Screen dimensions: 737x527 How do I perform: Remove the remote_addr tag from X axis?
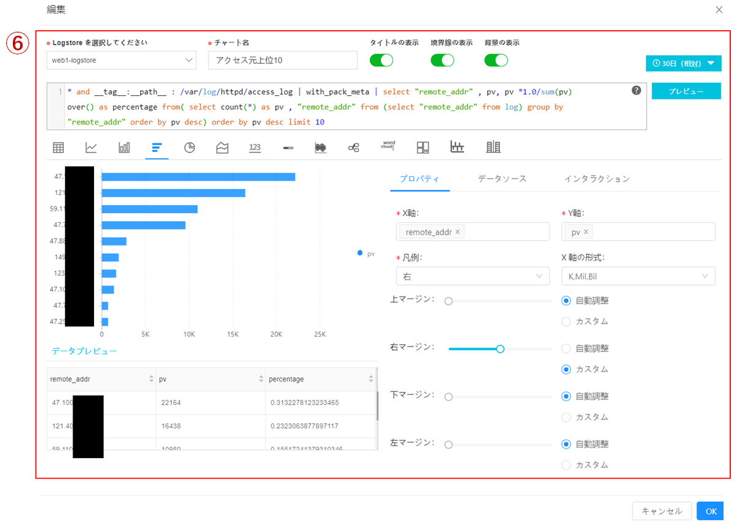[458, 232]
